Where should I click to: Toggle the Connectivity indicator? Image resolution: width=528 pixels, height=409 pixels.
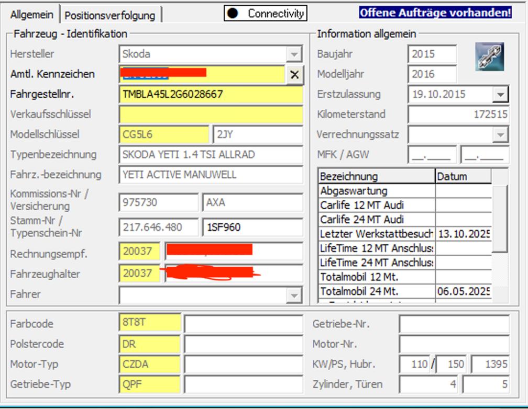coord(266,14)
